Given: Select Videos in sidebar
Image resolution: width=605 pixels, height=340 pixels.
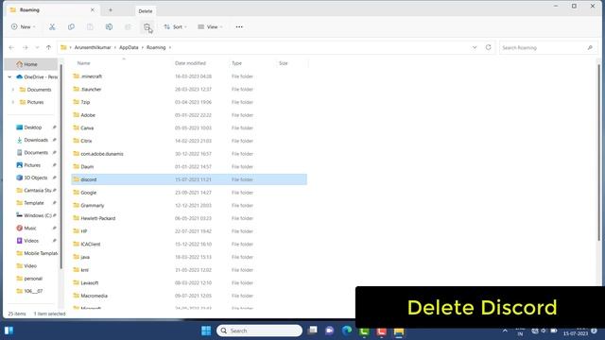Looking at the screenshot, I should tap(31, 241).
